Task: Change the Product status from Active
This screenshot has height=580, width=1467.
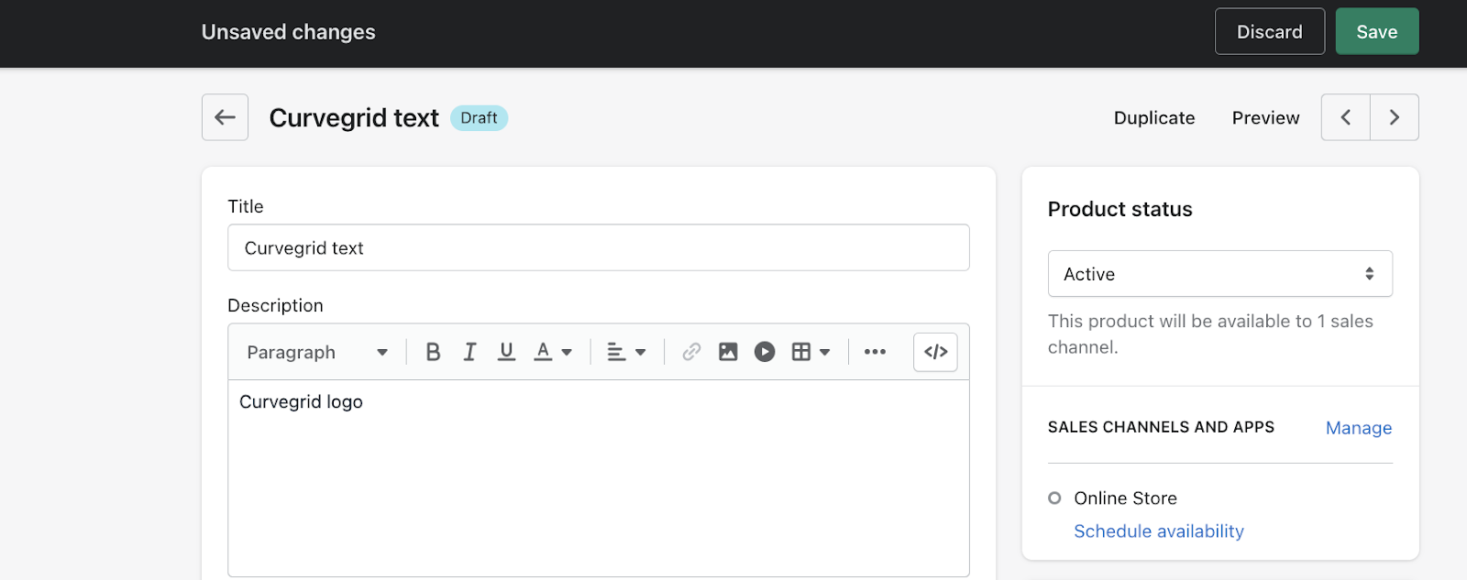Action: tap(1219, 274)
